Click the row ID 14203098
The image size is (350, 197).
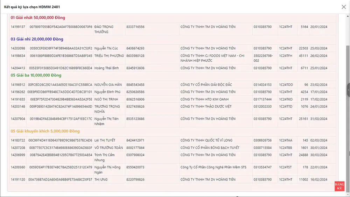pos(18,48)
